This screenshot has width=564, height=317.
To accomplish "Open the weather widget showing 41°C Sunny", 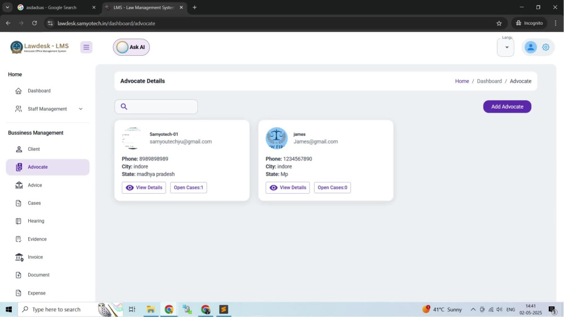I will (x=442, y=309).
